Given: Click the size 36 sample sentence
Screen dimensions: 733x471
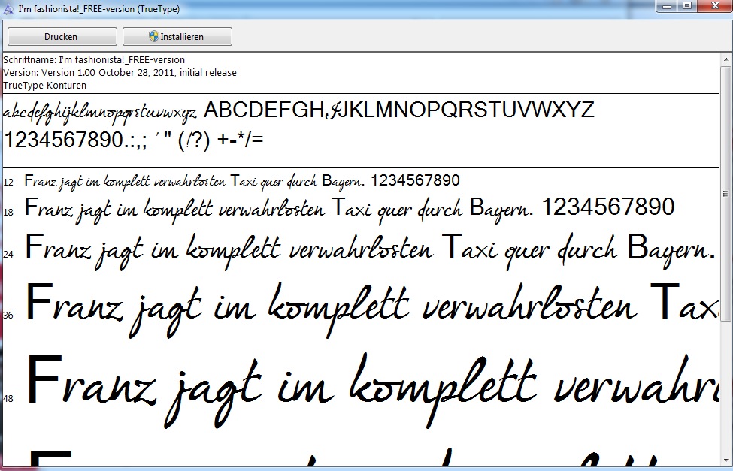Looking at the screenshot, I should [x=372, y=309].
